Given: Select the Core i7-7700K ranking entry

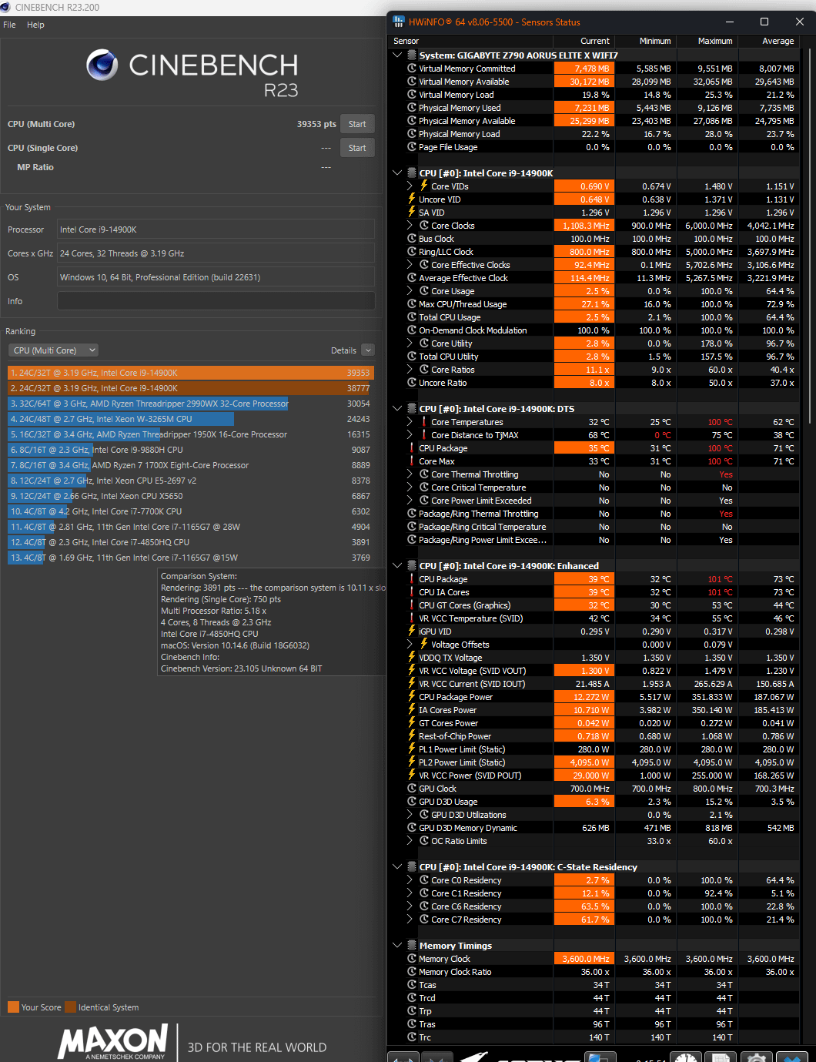Looking at the screenshot, I should click(190, 511).
